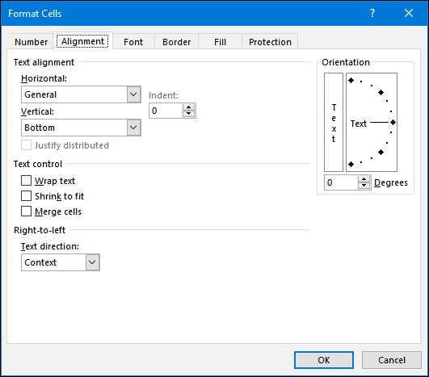Image resolution: width=429 pixels, height=377 pixels.
Task: Click the Help question mark icon
Action: coord(372,13)
